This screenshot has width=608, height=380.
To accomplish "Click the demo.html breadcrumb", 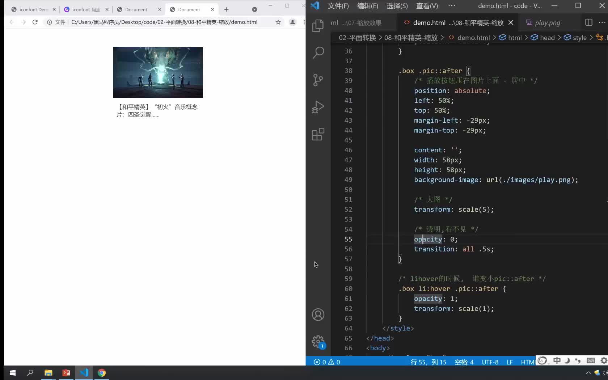I will click(469, 38).
